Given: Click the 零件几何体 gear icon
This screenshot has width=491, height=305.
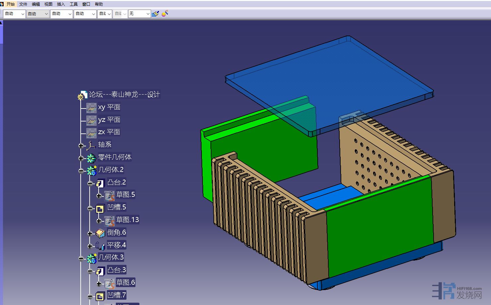Looking at the screenshot, I should tap(91, 158).
